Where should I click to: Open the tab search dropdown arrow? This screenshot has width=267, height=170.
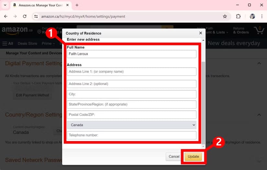5,5
